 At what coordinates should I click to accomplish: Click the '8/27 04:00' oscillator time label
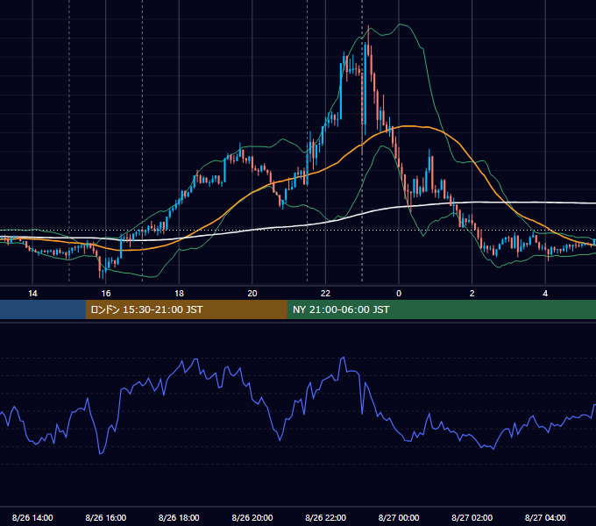point(545,517)
